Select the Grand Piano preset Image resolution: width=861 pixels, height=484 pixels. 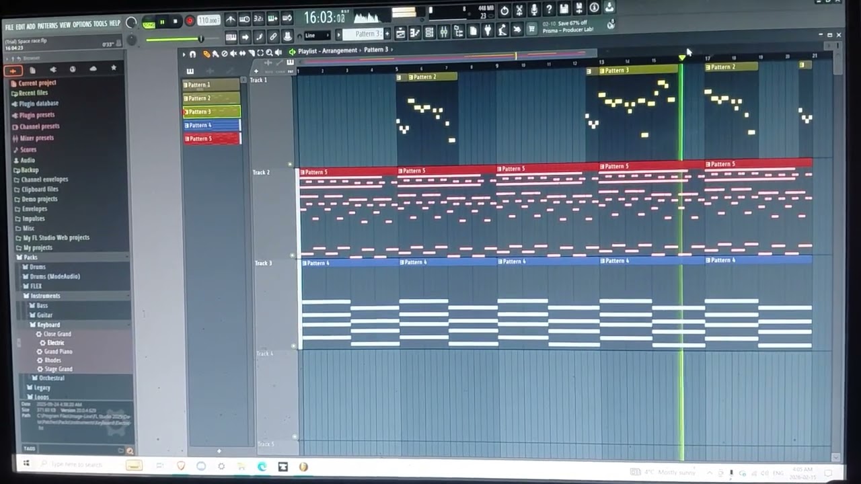(58, 352)
